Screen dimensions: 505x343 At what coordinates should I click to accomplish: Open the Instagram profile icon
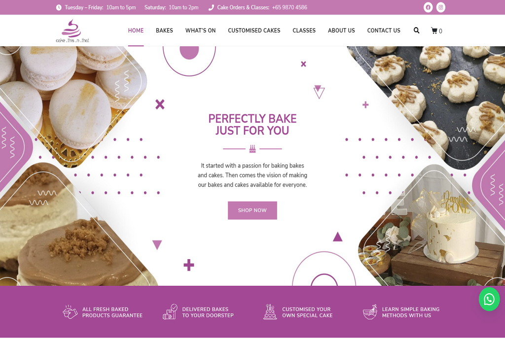[x=440, y=7]
